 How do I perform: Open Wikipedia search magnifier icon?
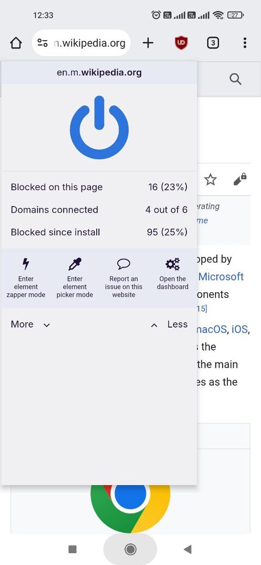[235, 79]
